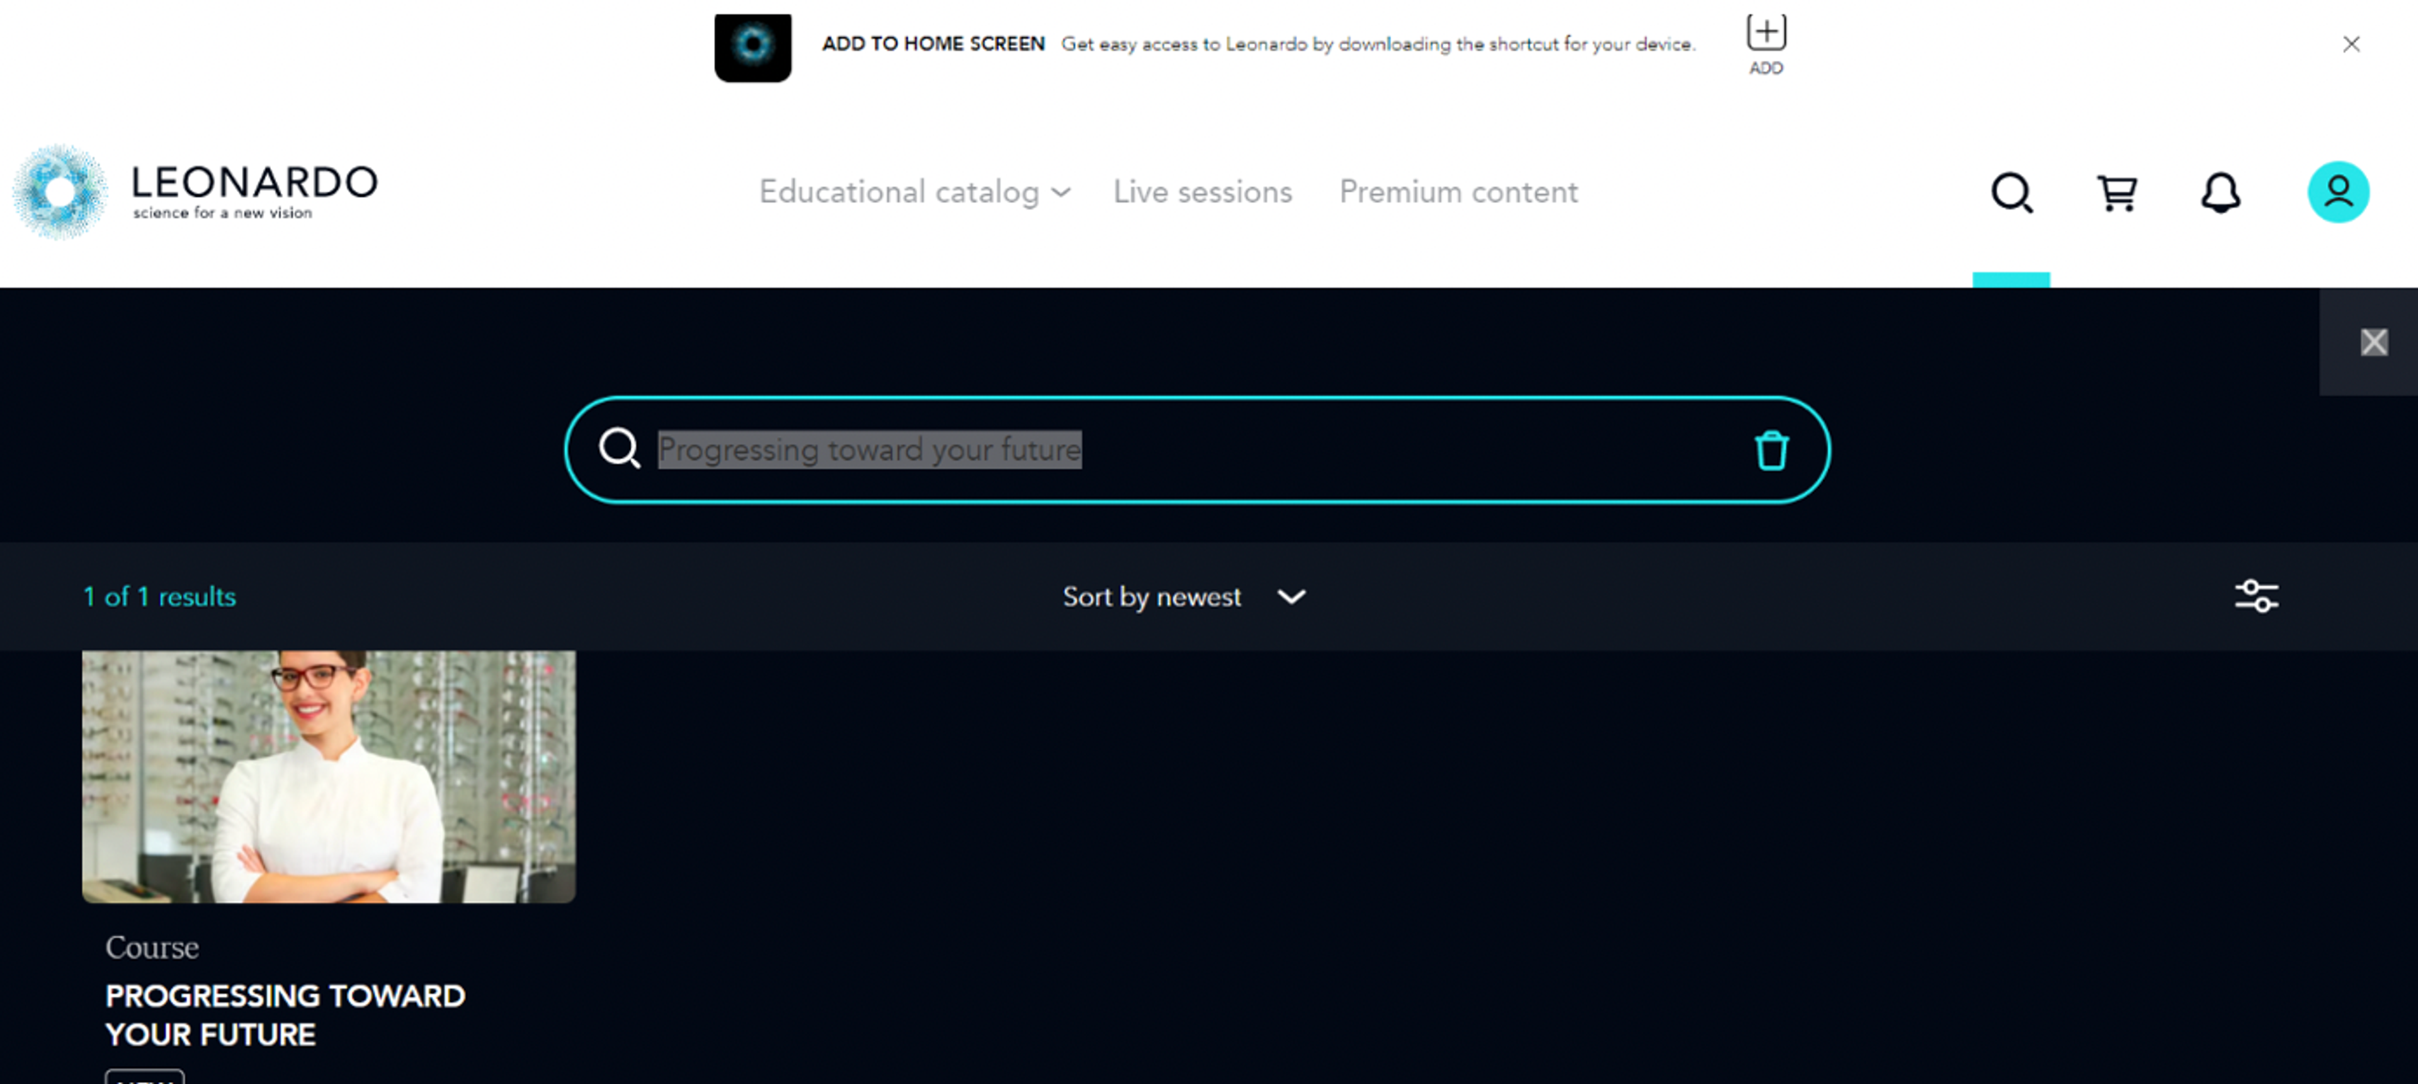Open the notifications bell
The image size is (2418, 1084).
point(2220,193)
